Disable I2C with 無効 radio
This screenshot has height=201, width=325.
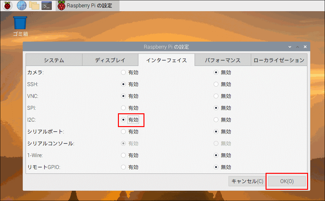[x=216, y=120]
